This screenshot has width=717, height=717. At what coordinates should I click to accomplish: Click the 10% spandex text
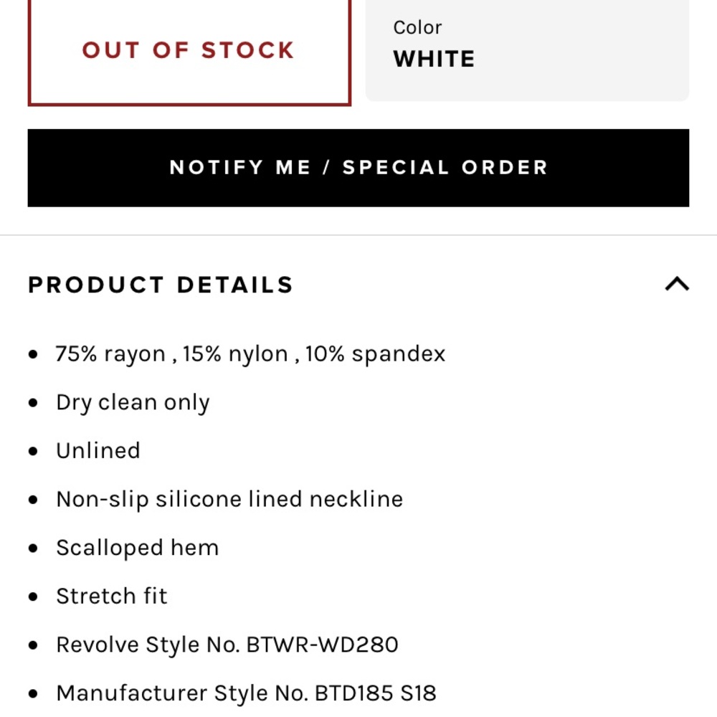[x=375, y=354]
